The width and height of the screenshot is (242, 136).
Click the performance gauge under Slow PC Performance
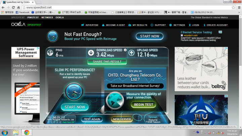pyautogui.click(x=74, y=92)
